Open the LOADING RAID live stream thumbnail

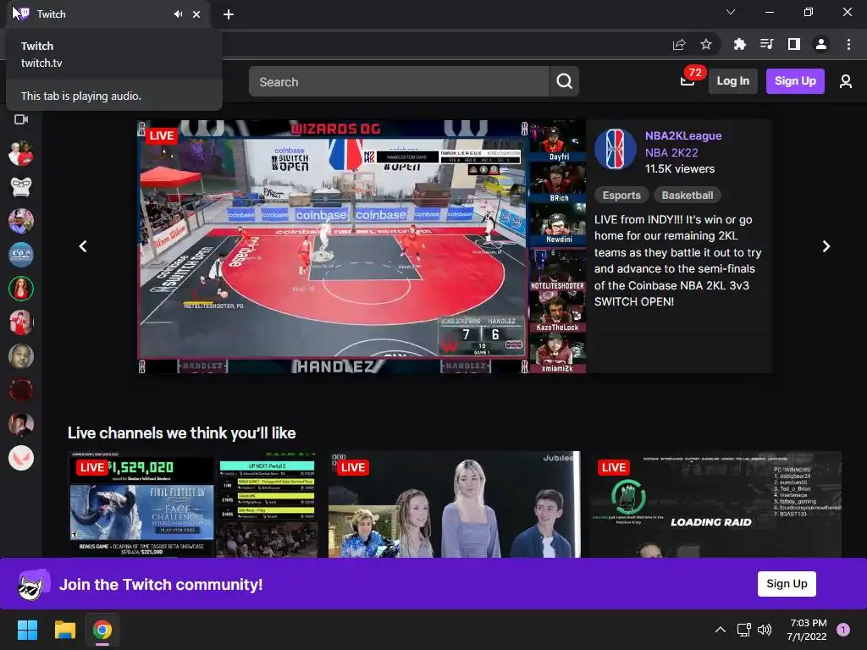click(x=715, y=504)
